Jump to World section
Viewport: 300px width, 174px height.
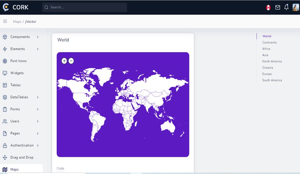pos(267,36)
